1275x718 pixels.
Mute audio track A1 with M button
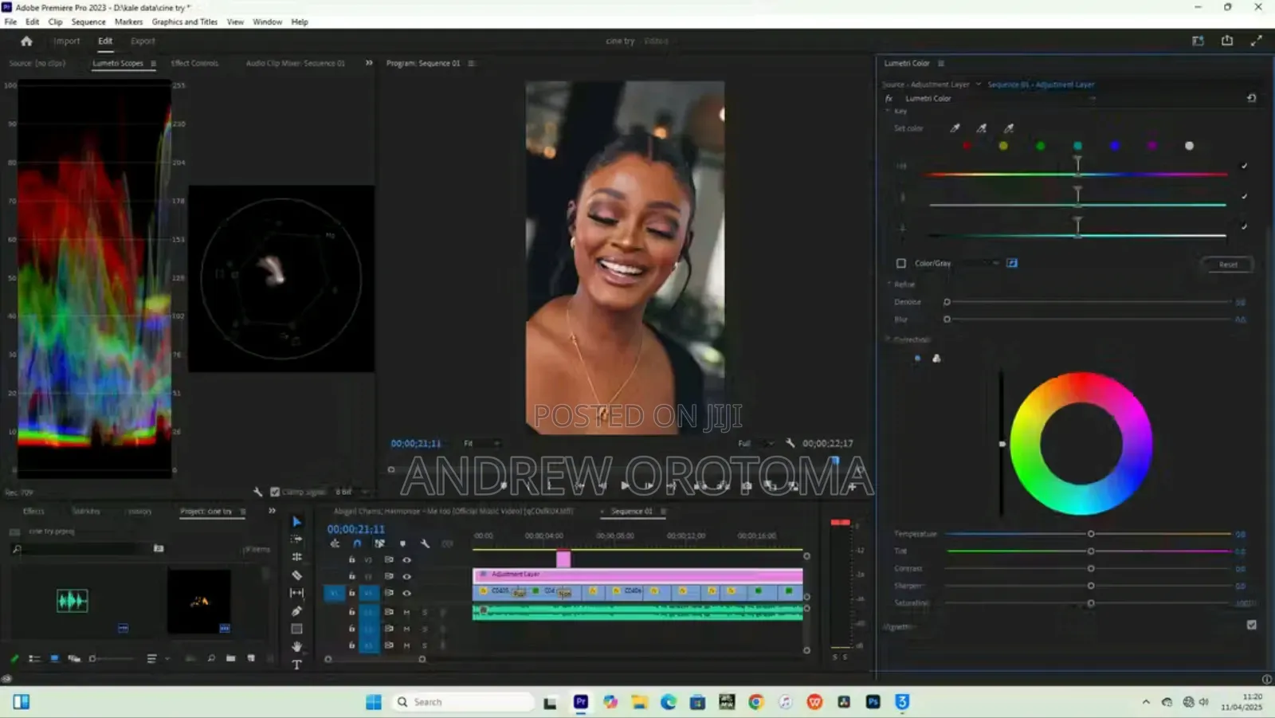406,612
